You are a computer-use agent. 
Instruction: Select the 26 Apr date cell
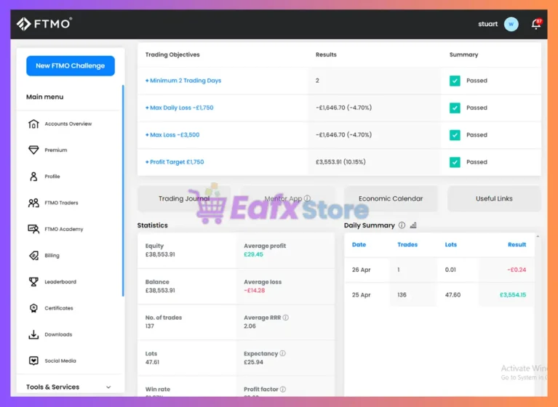361,270
